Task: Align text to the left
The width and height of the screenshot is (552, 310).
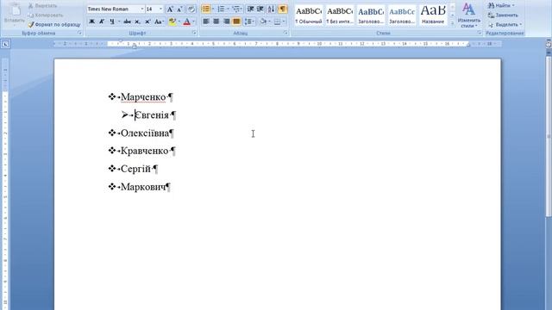Action: 206,22
